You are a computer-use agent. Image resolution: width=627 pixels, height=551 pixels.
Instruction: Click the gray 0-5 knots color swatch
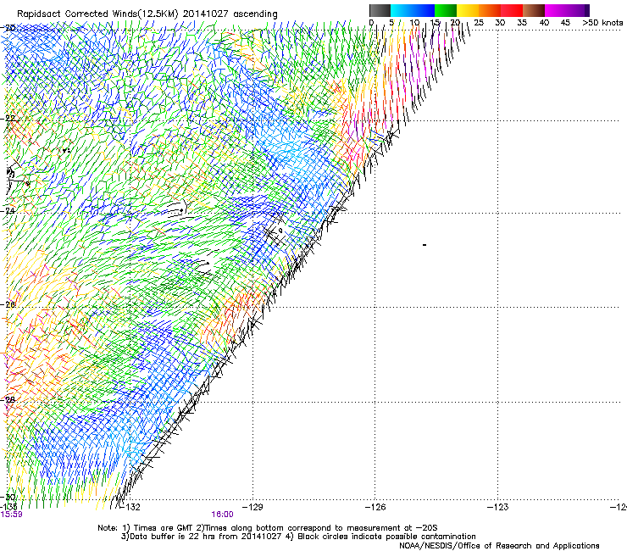click(380, 10)
